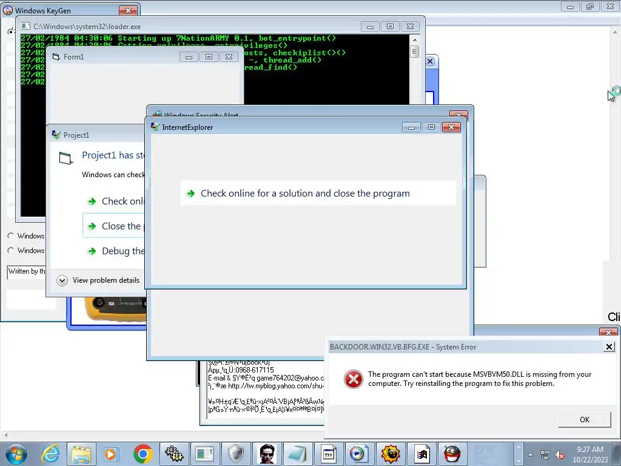Select the media file icon with play disc
Image resolution: width=621 pixels, height=466 pixels.
point(359,454)
